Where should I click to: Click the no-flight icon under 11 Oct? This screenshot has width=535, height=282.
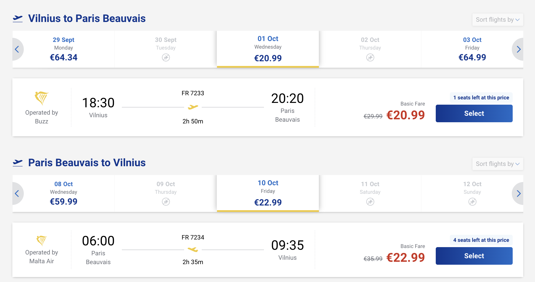coord(370,202)
